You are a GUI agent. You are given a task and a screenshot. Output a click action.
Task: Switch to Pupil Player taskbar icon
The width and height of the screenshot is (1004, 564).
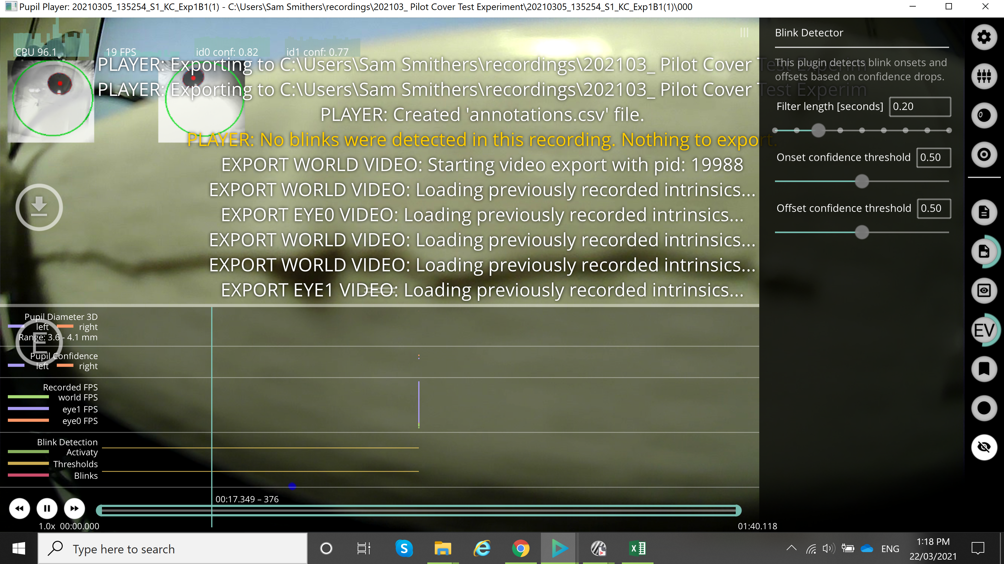pyautogui.click(x=559, y=549)
